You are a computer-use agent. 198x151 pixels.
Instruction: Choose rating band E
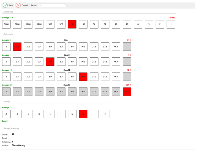click(x=50, y=114)
